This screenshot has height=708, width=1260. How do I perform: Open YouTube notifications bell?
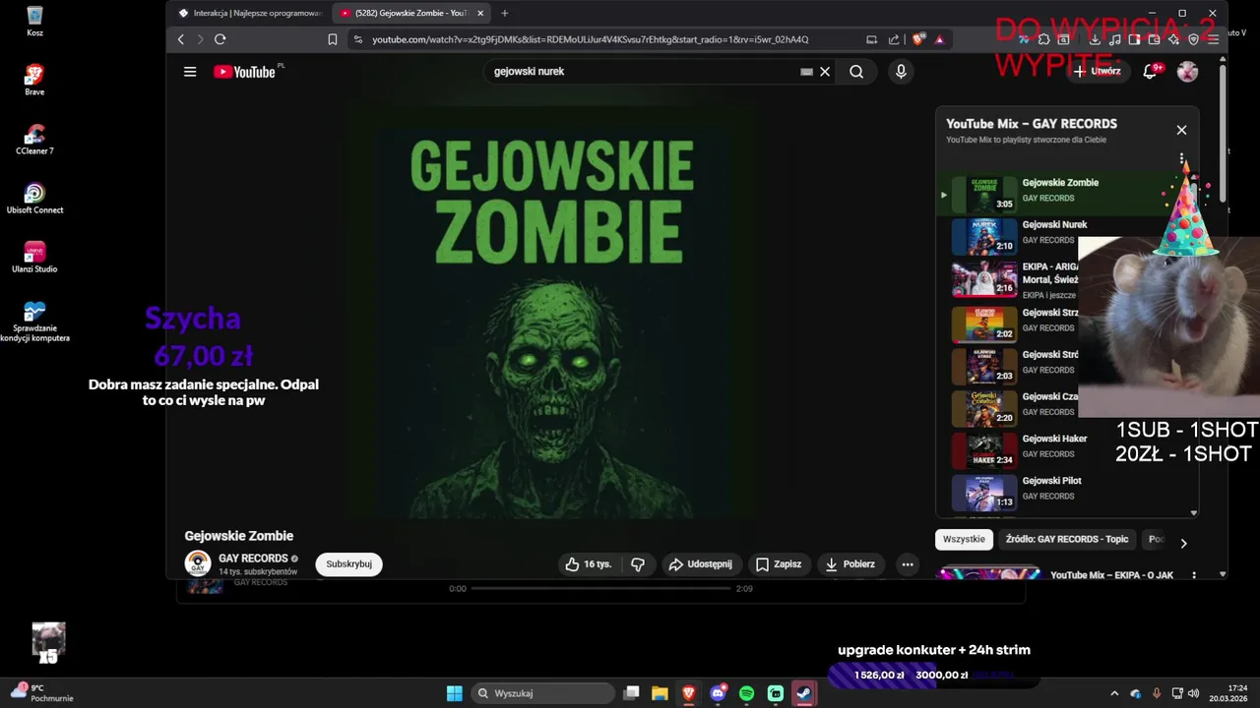coord(1149,72)
